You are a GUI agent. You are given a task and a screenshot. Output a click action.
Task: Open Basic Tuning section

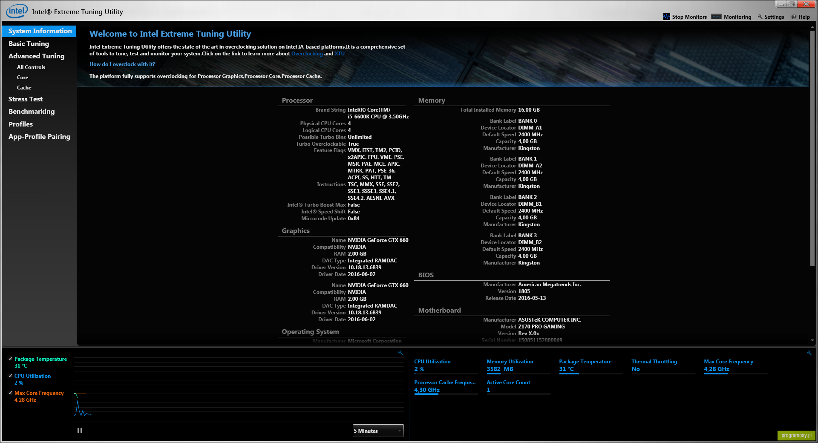[x=29, y=43]
